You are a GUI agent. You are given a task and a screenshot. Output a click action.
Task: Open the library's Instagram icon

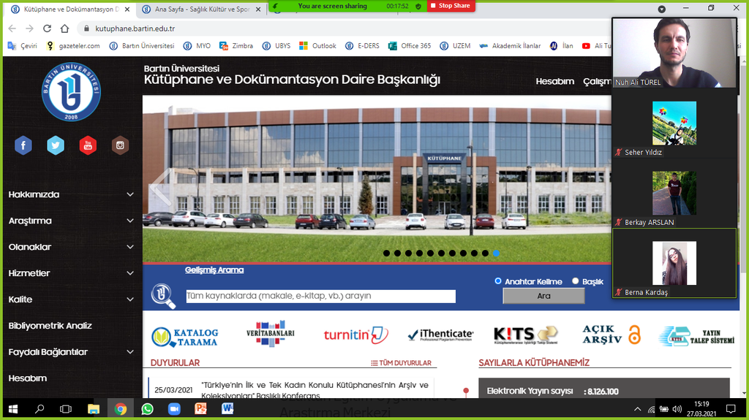click(120, 145)
